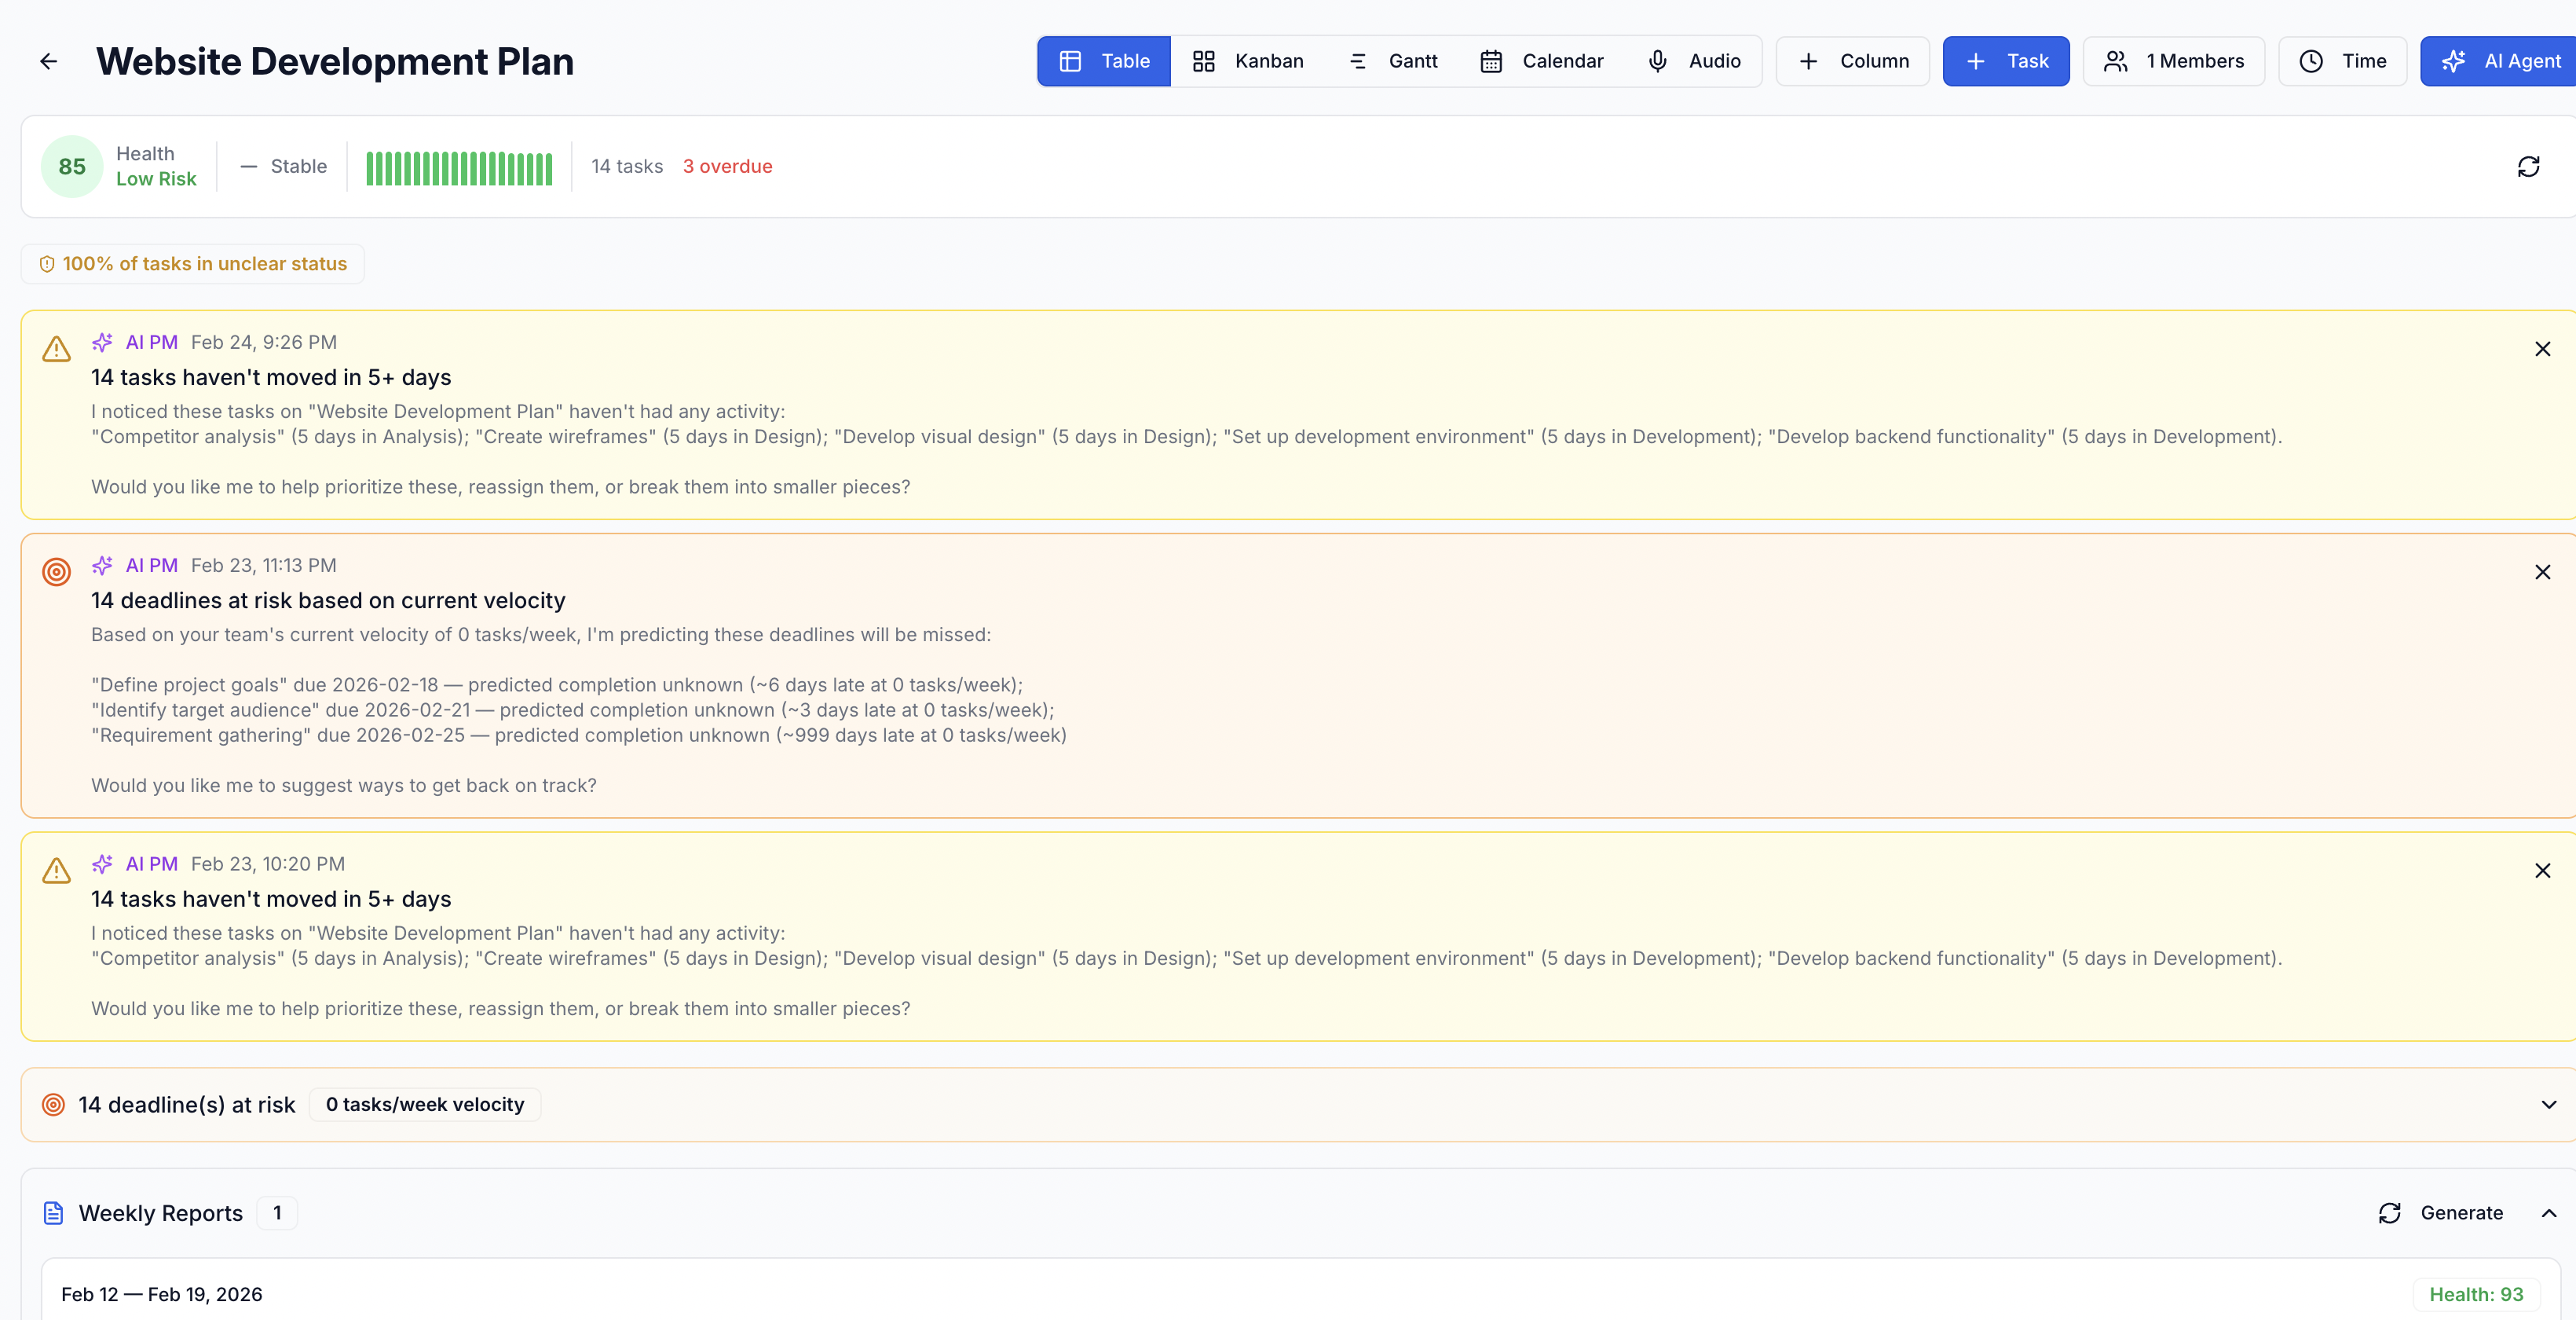Open the 1 Members panel
Image resolution: width=2576 pixels, height=1320 pixels.
[2173, 61]
